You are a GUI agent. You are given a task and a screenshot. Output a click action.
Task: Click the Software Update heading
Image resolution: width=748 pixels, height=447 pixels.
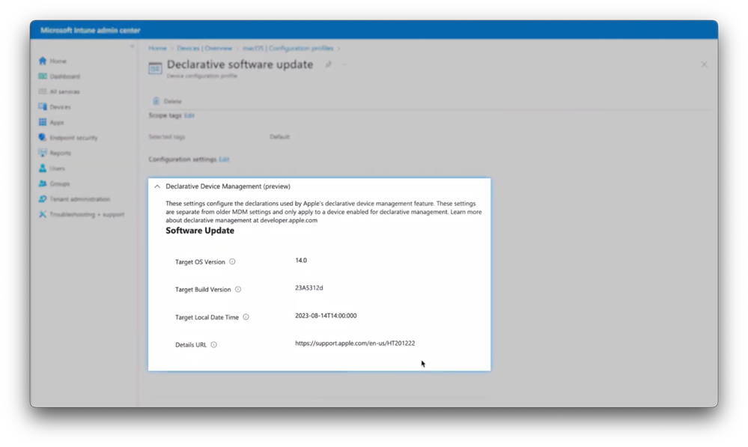pos(200,231)
